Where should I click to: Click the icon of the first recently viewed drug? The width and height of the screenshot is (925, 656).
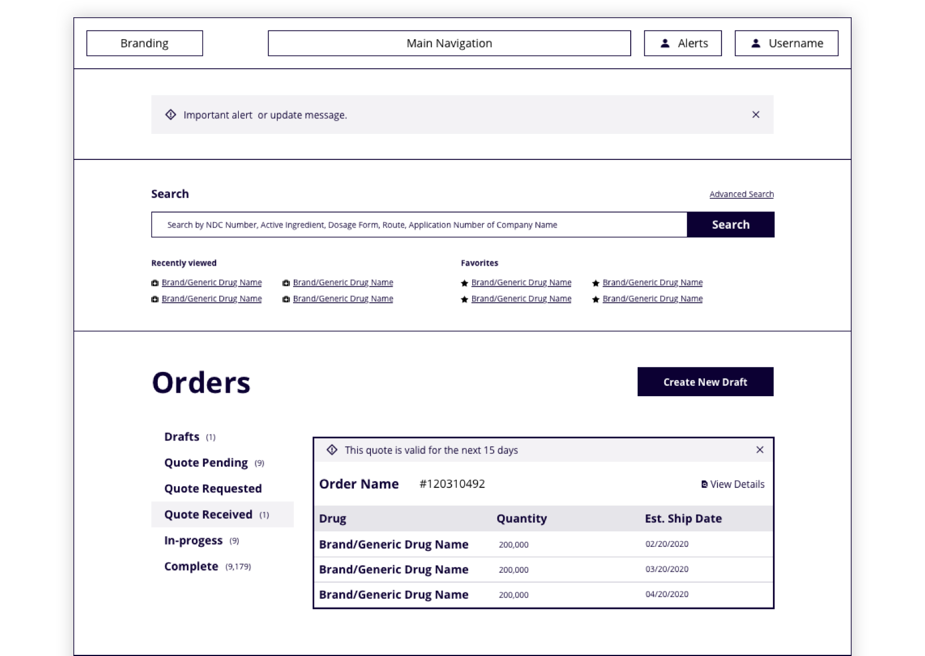pyautogui.click(x=155, y=283)
